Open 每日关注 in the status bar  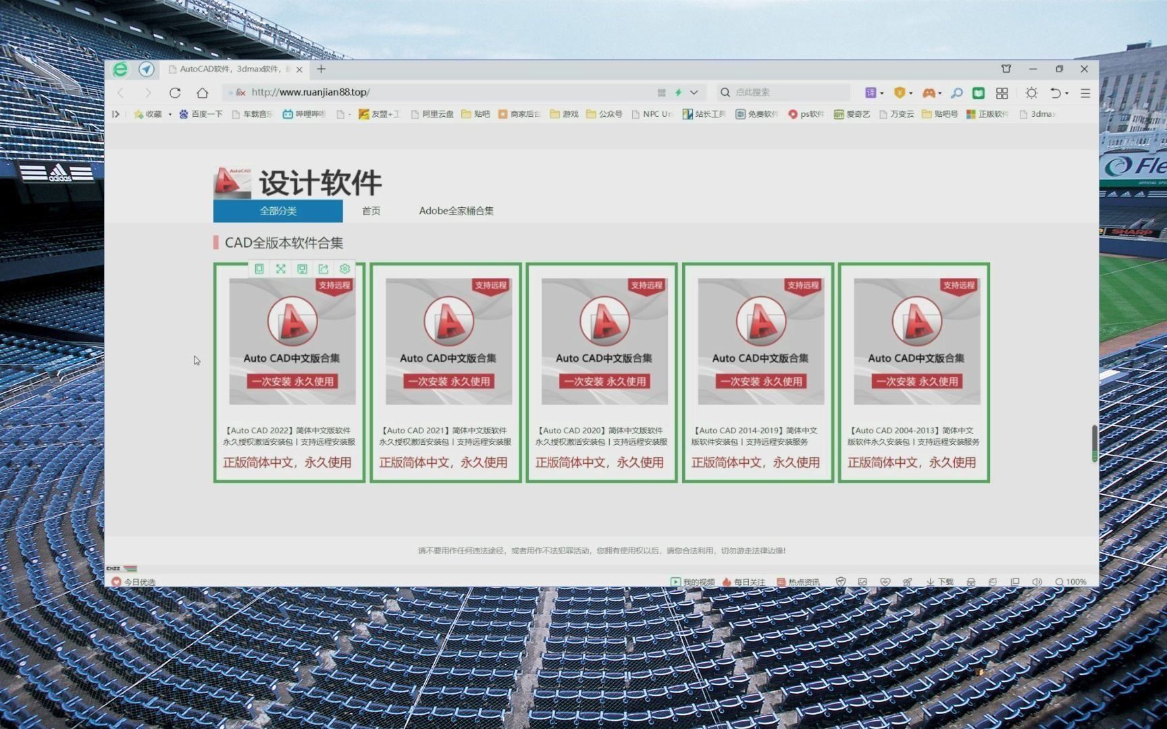coord(744,582)
